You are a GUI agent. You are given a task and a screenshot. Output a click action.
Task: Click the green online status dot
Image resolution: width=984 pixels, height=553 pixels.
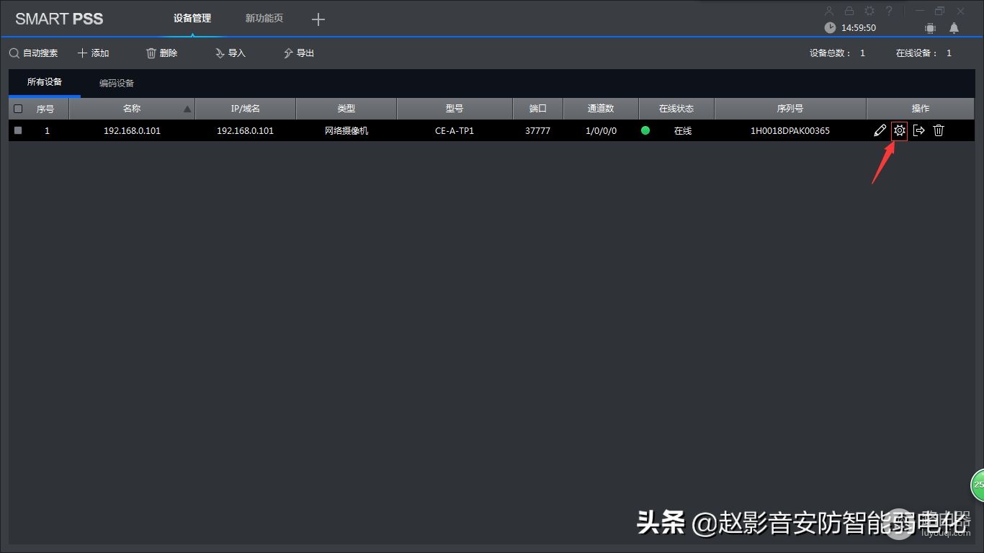645,130
